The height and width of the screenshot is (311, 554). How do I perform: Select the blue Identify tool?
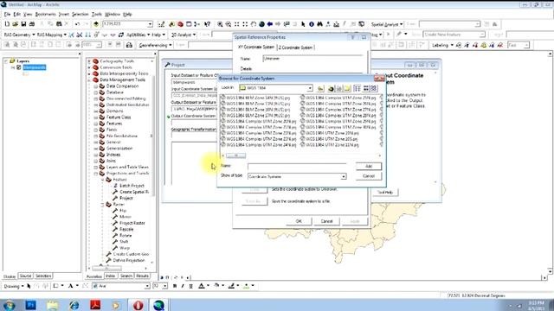point(312,24)
